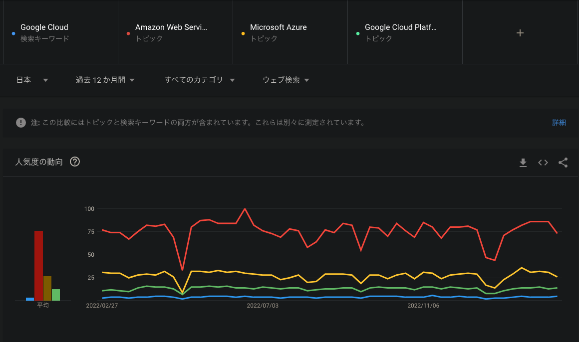The width and height of the screenshot is (579, 342).
Task: Click the 100 value on the y-axis
Action: [x=89, y=209]
